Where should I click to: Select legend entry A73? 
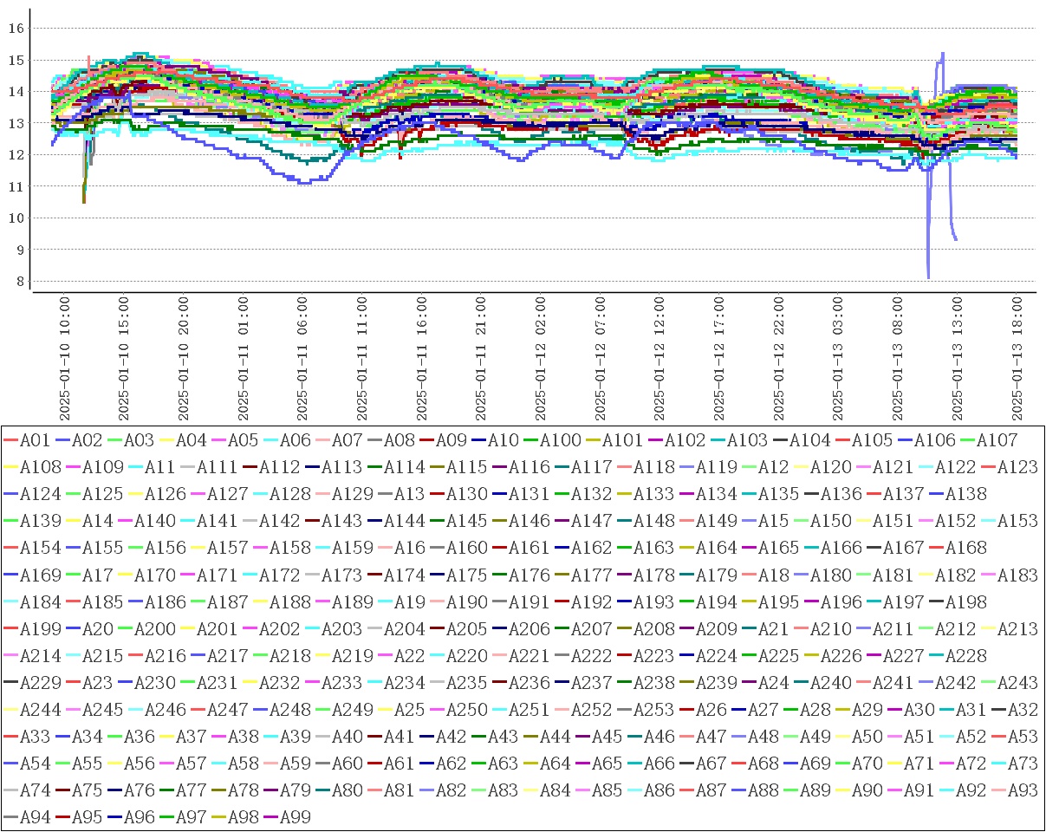pyautogui.click(x=1023, y=763)
